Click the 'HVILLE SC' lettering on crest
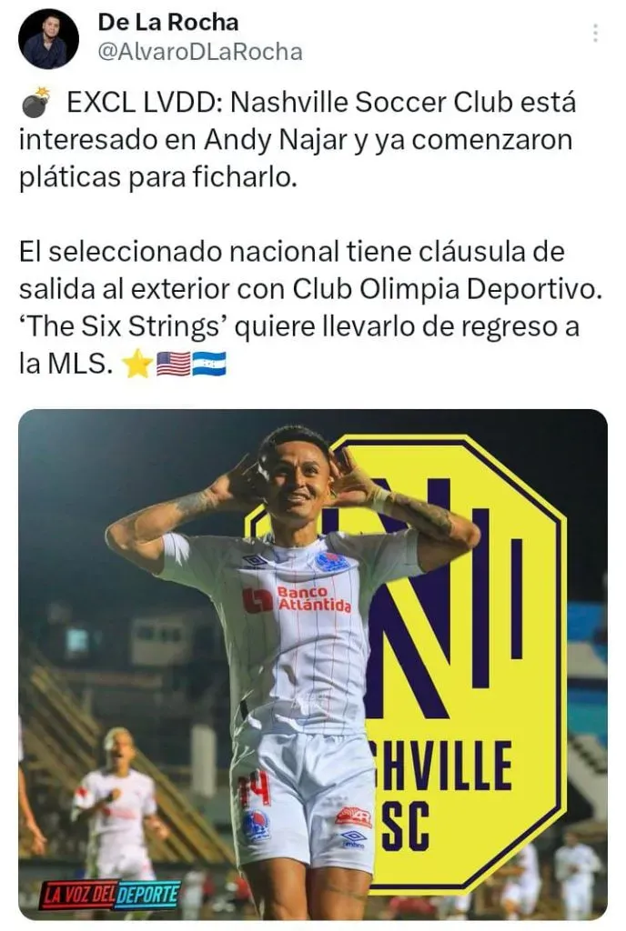626x931 pixels. [443, 794]
